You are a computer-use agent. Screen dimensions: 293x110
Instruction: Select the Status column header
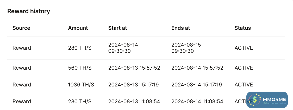(x=242, y=28)
